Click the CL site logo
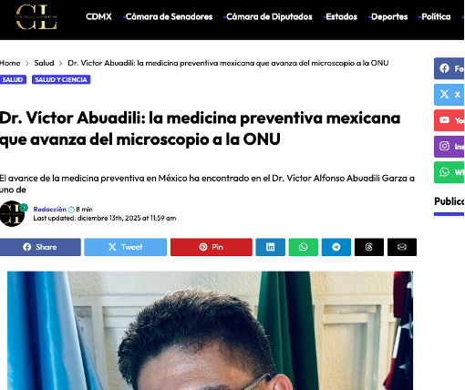 click(x=36, y=17)
